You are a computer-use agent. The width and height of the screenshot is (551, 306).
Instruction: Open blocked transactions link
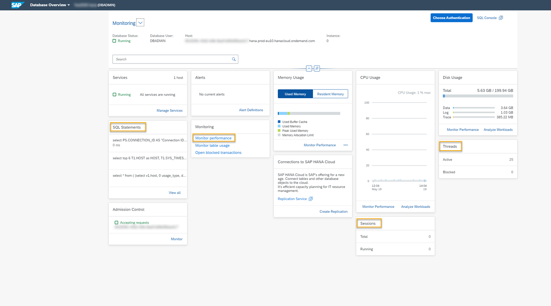[218, 152]
